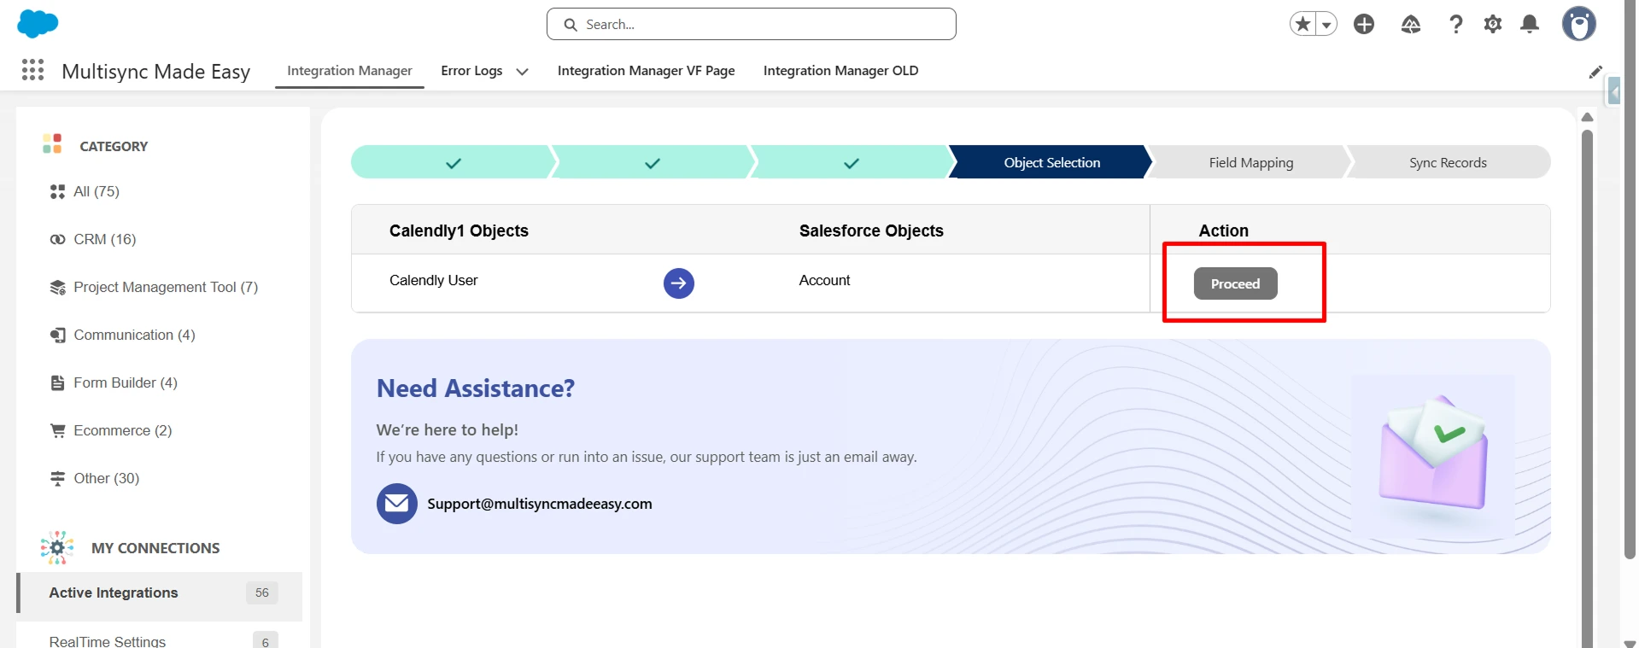Click the Other category icon
The image size is (1639, 648).
click(x=57, y=478)
